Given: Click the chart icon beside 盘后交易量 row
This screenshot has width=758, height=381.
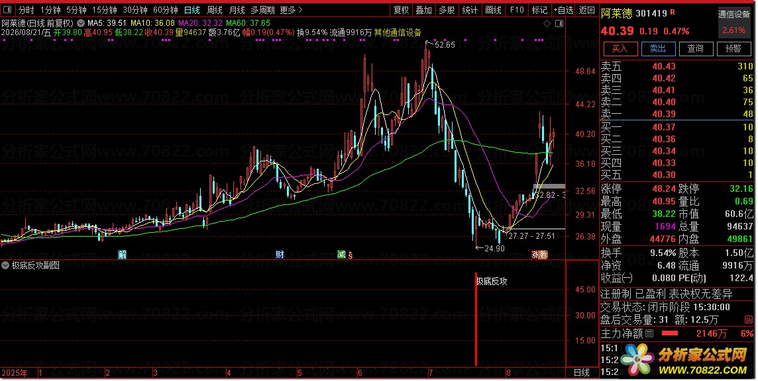Looking at the screenshot, I should click(749, 319).
